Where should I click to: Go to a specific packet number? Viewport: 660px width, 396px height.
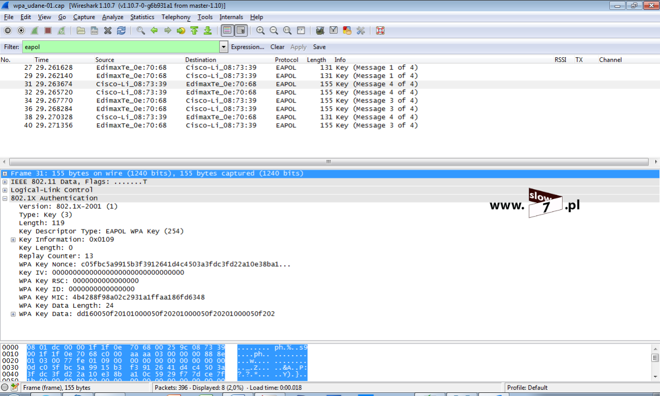[x=181, y=30]
